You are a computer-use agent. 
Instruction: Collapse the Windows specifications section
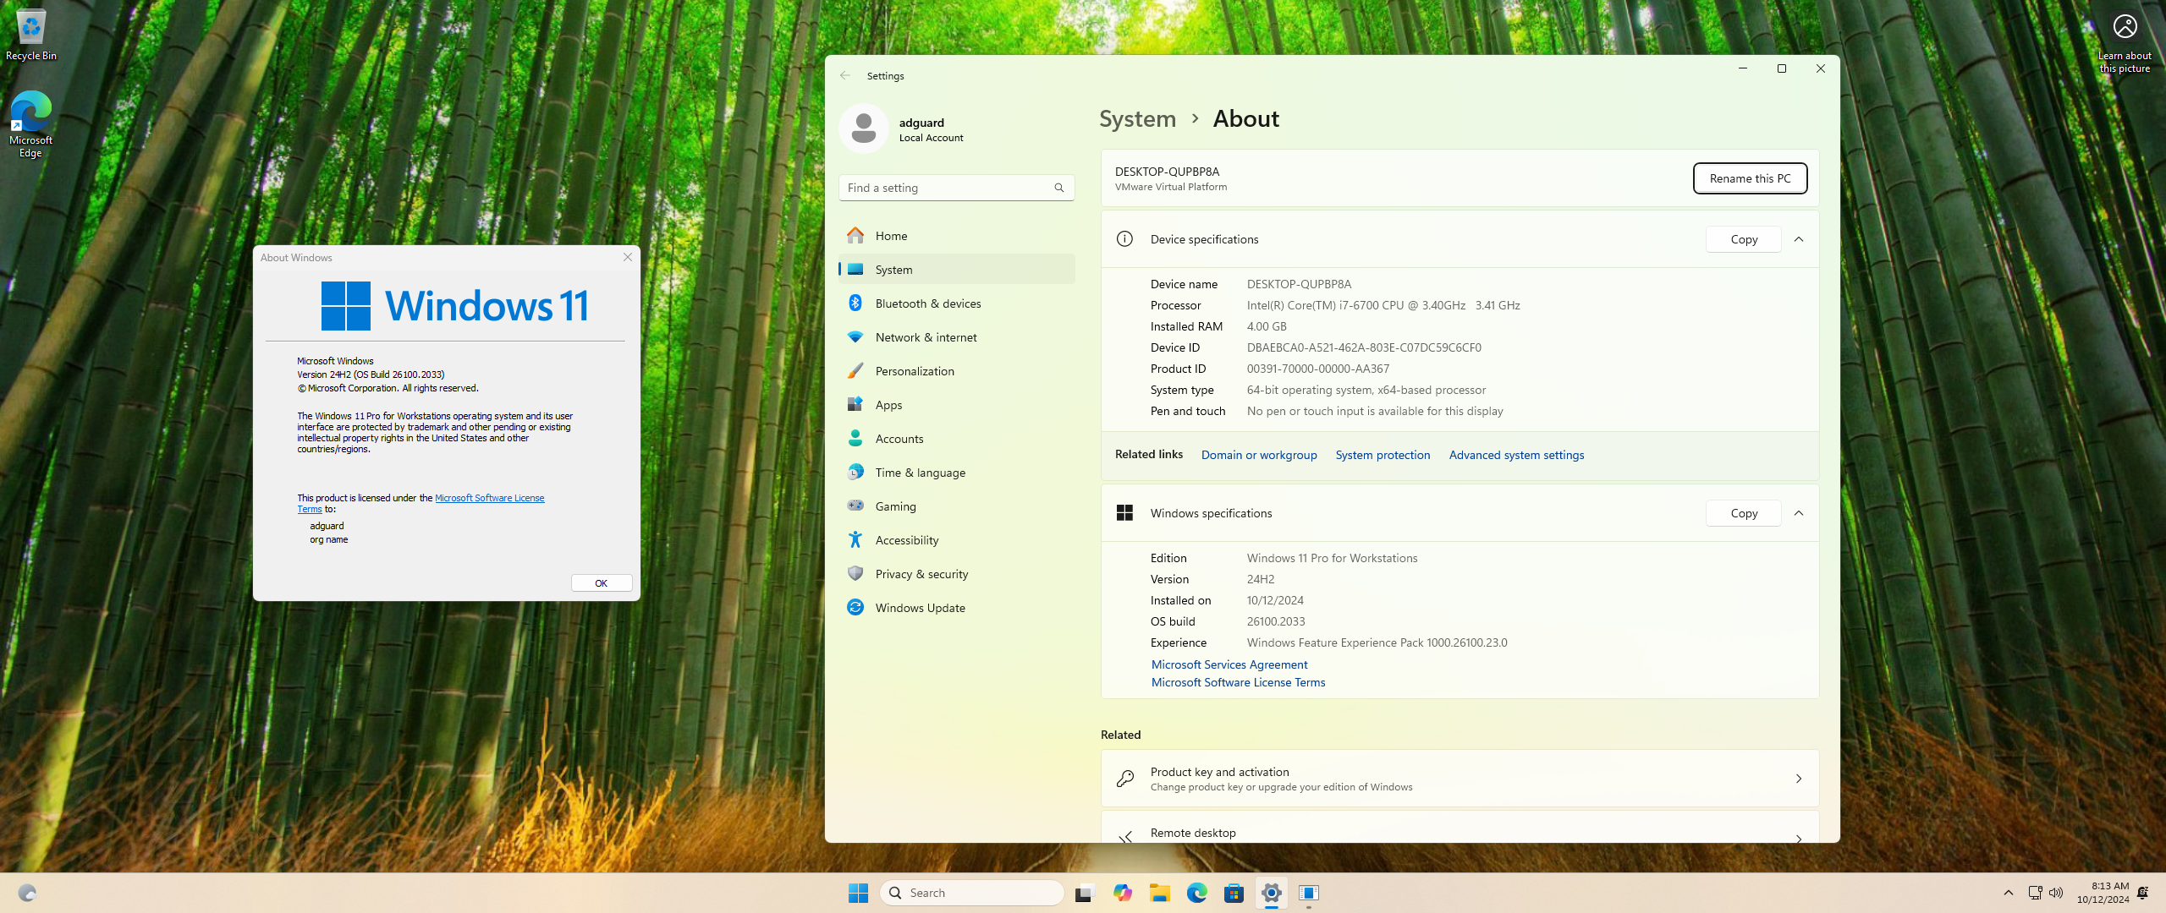tap(1799, 513)
